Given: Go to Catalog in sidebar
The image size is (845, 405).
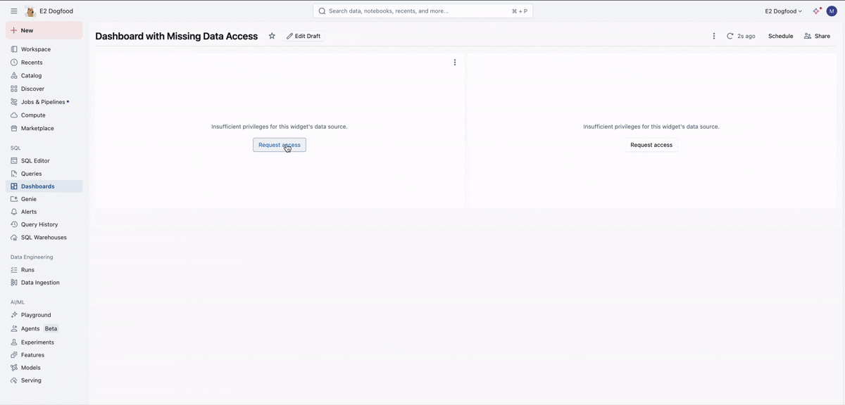Looking at the screenshot, I should tap(44, 75).
